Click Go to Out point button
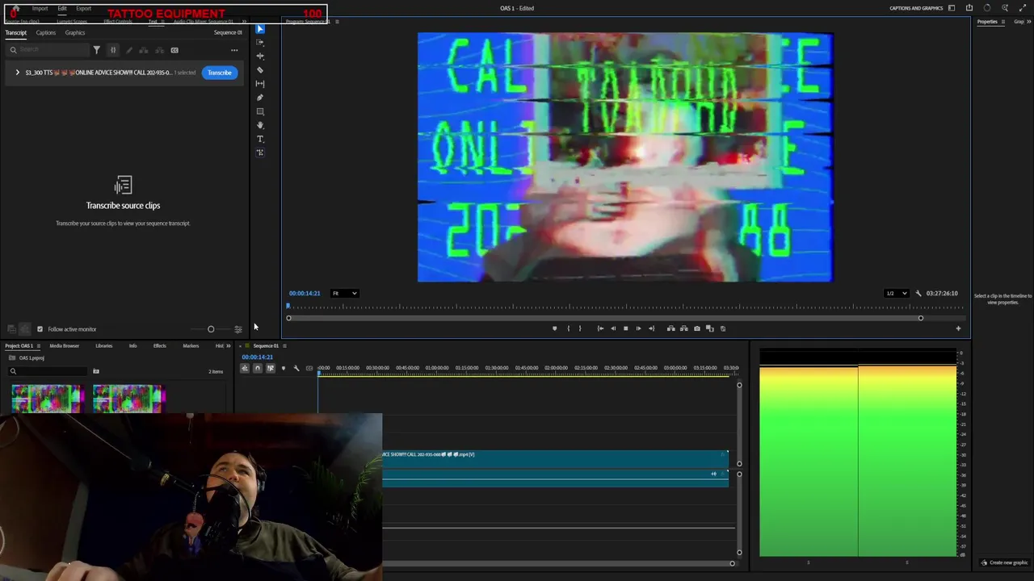Screen dimensions: 1034x581 (651, 328)
